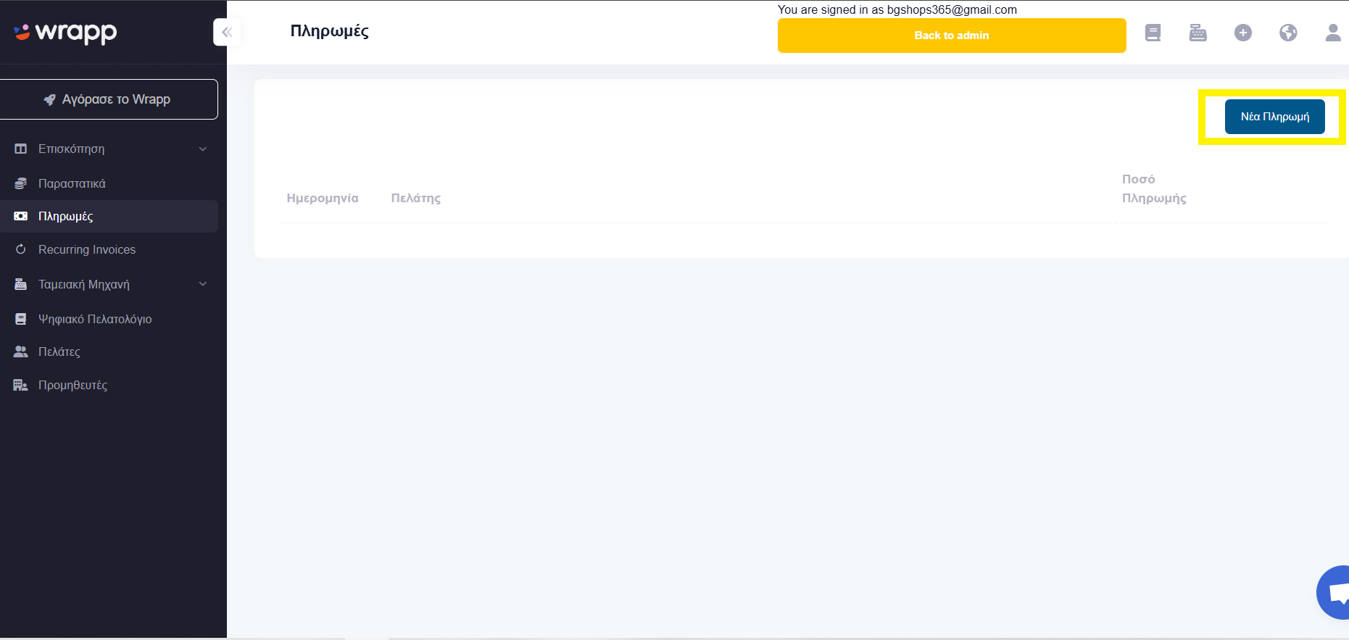Screen dimensions: 1349x640
Task: Click the Νέα Πληρωμή button
Action: 1274,117
